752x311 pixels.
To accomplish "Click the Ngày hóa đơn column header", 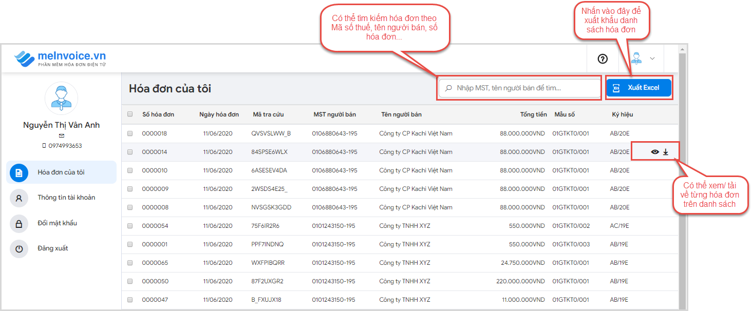I will pos(219,114).
